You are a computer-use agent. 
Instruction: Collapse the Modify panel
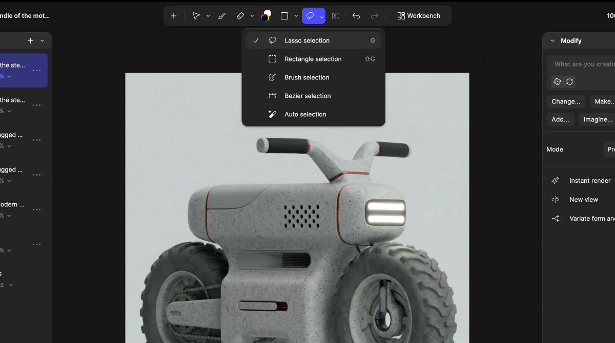552,40
